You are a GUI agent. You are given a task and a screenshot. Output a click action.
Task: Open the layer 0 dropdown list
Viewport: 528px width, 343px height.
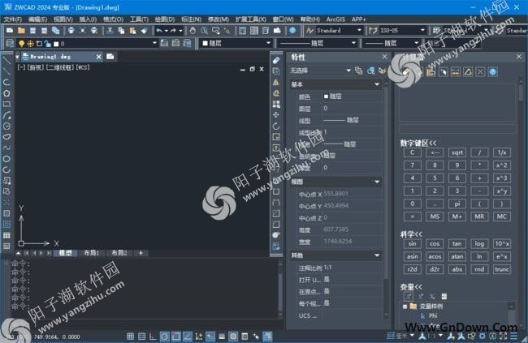click(x=154, y=43)
